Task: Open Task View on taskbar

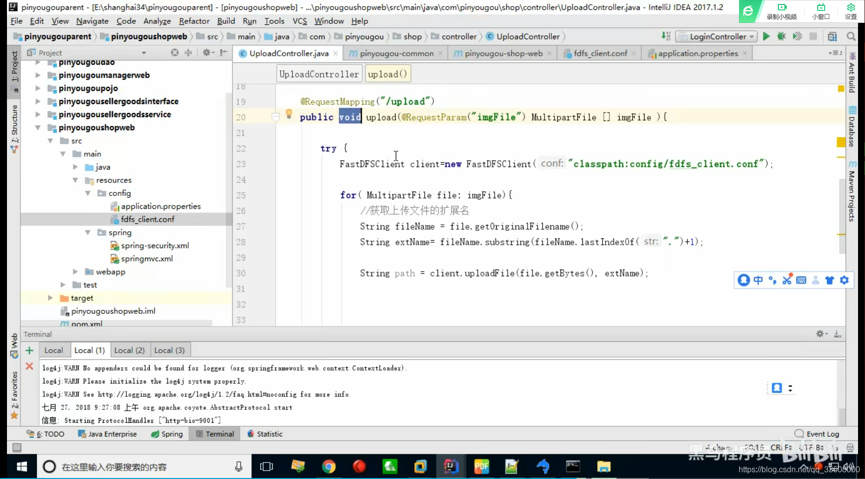Action: (x=267, y=467)
